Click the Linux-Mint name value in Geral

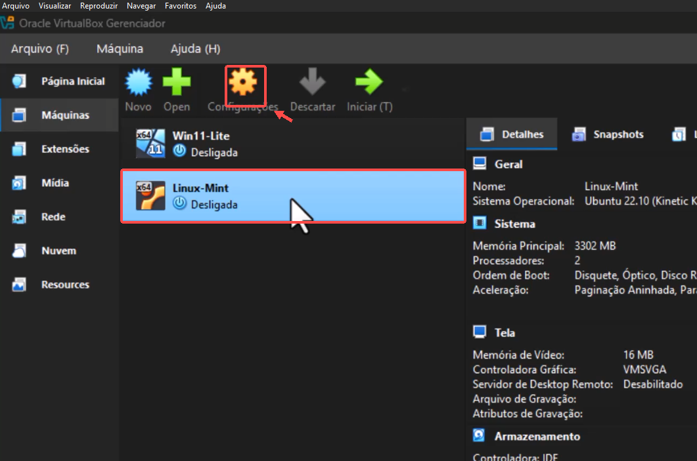pyautogui.click(x=611, y=186)
